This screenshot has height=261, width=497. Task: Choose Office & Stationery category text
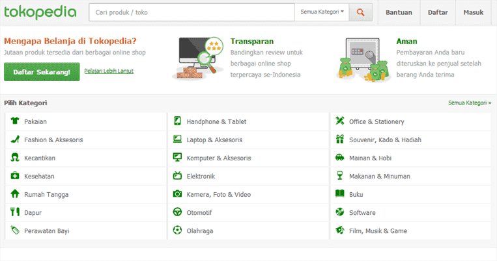[x=376, y=121]
